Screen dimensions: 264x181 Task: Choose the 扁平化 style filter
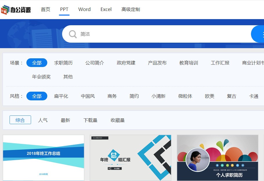pyautogui.click(x=61, y=96)
